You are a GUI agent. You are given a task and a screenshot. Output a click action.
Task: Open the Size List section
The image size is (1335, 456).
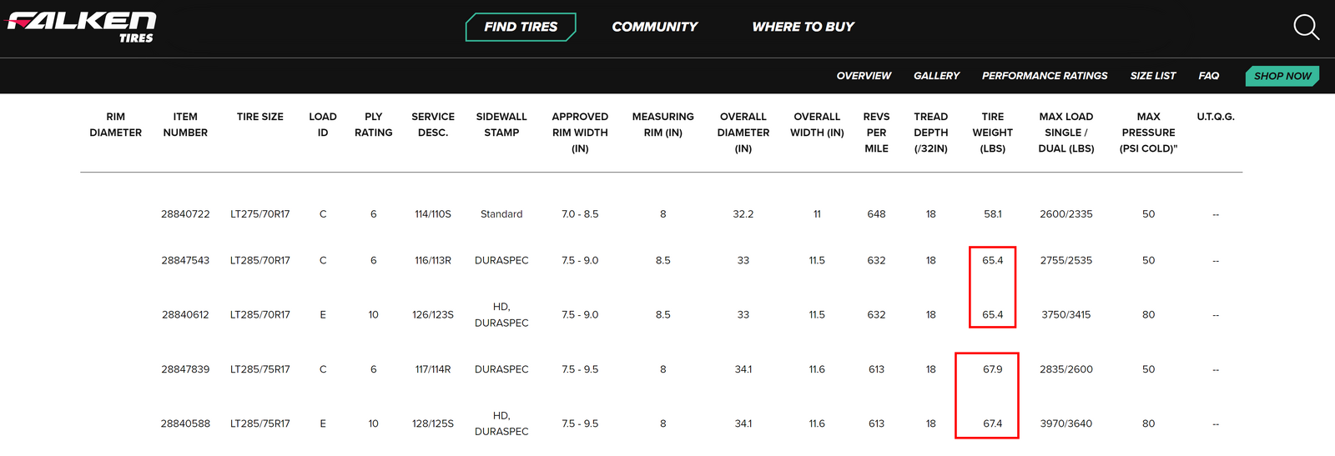point(1153,76)
